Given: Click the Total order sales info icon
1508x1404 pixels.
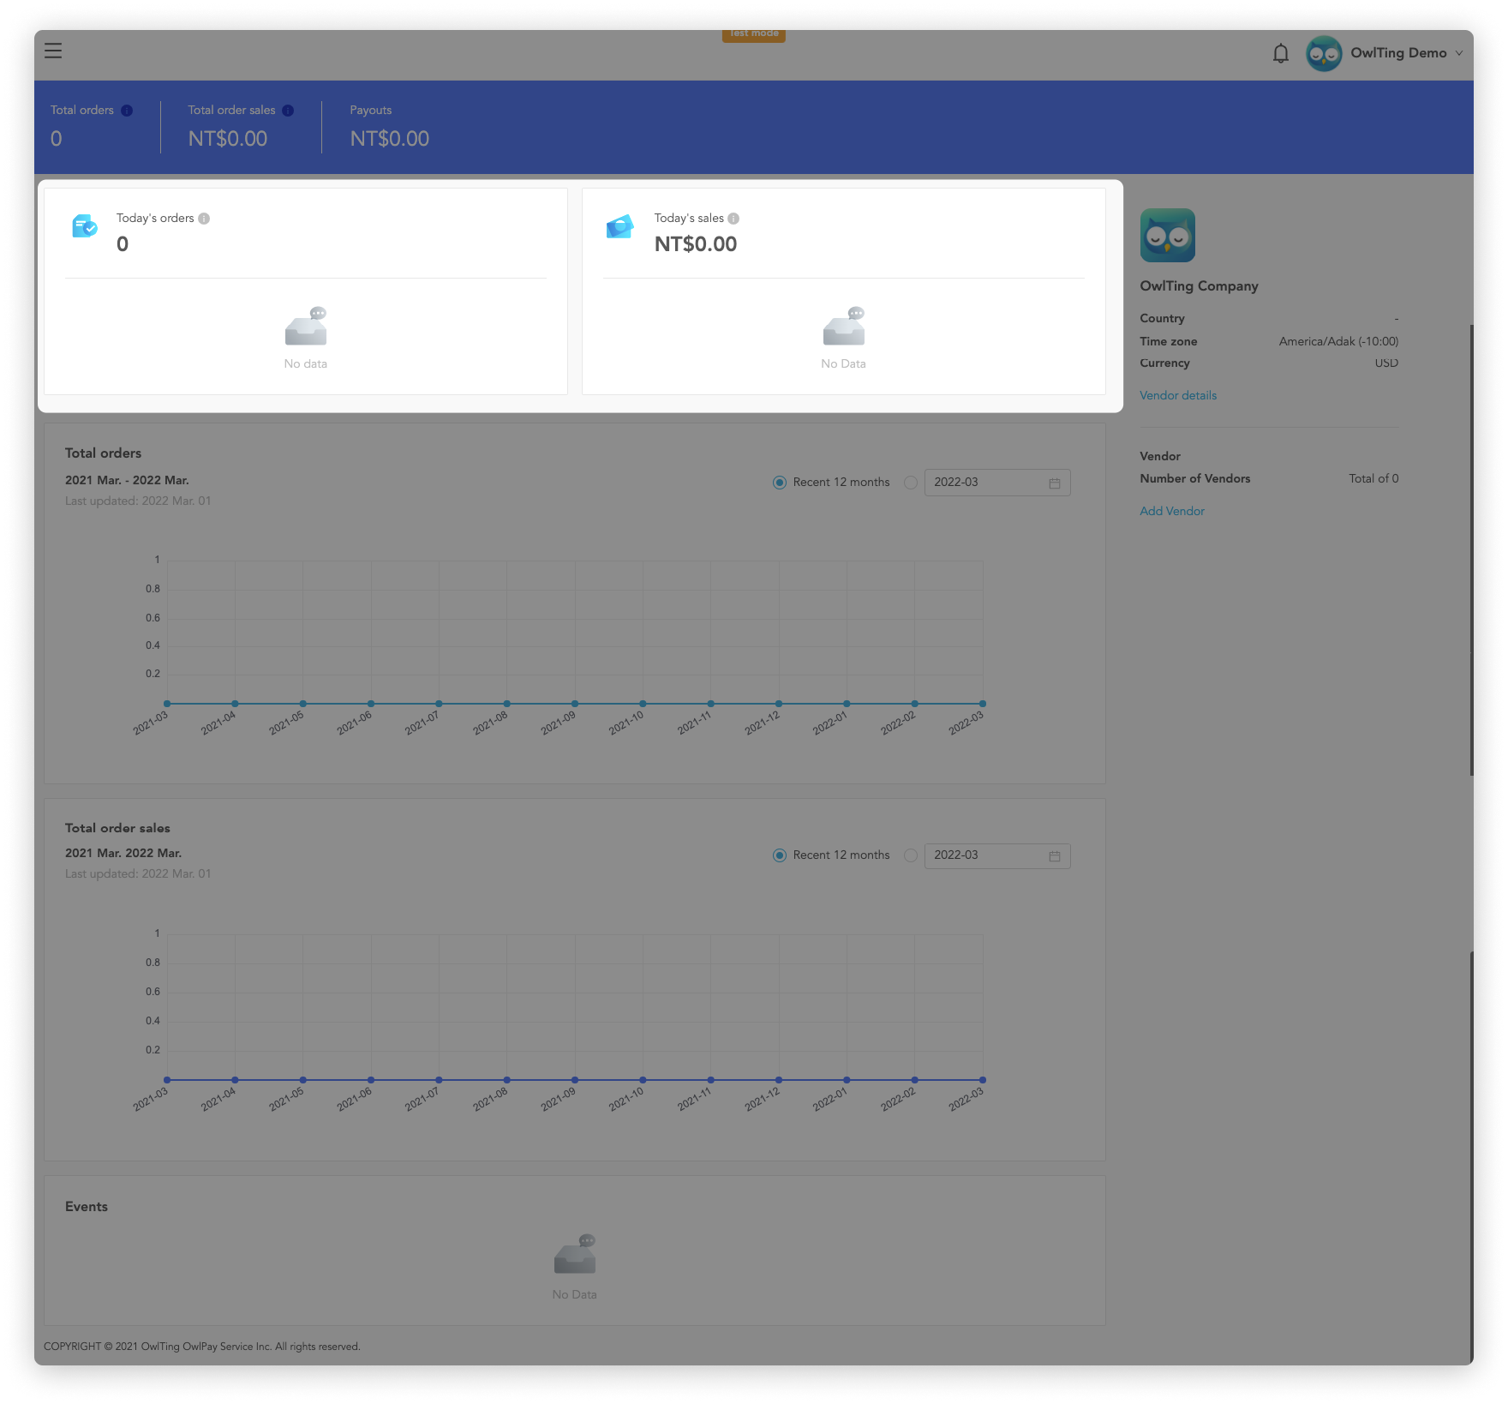Looking at the screenshot, I should pos(288,111).
